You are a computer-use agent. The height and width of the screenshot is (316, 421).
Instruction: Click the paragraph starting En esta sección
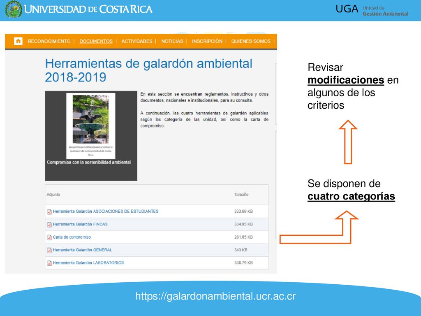pyautogui.click(x=204, y=97)
